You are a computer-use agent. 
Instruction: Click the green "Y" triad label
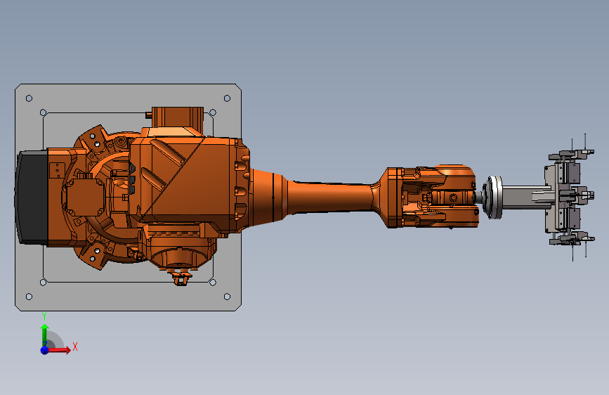tap(44, 316)
